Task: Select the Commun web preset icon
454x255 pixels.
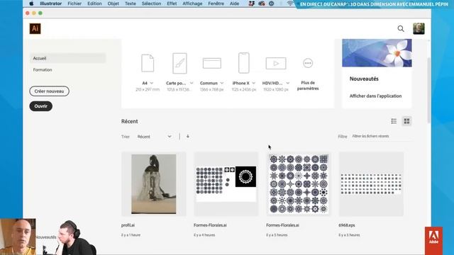Action: coord(212,63)
